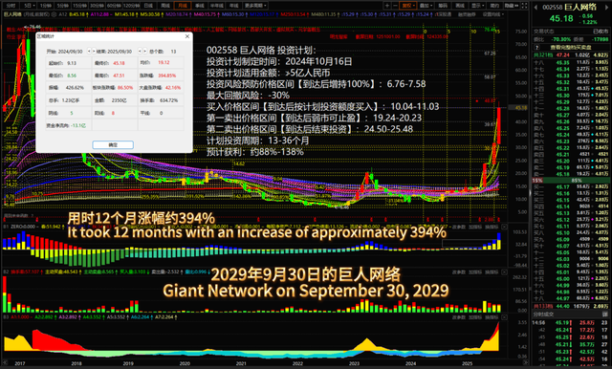Screen dimensions: 612x369
Task: Click the help question icon in order book
Action: point(537,47)
